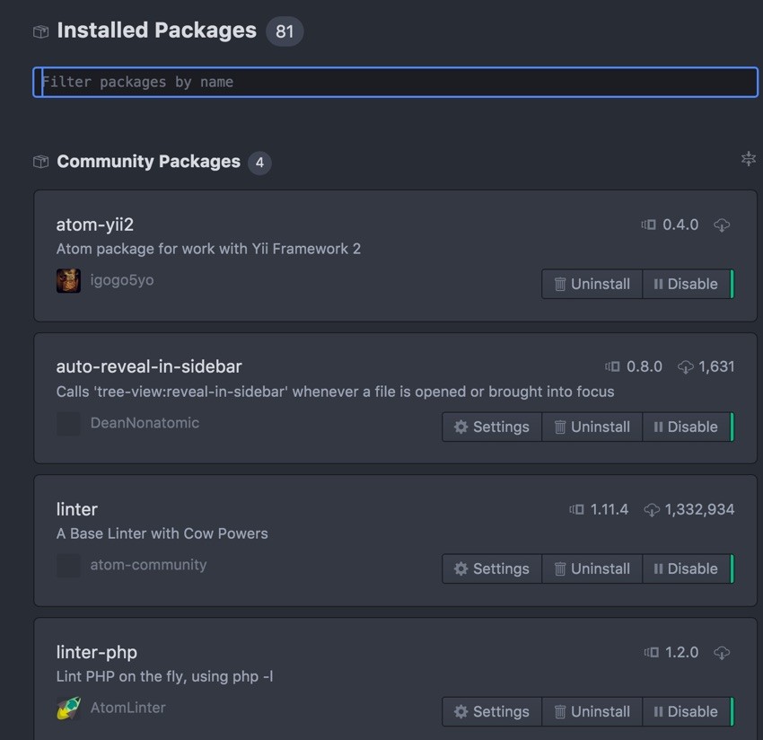
Task: Click the atom-yii2 download cloud icon
Action: pos(722,225)
